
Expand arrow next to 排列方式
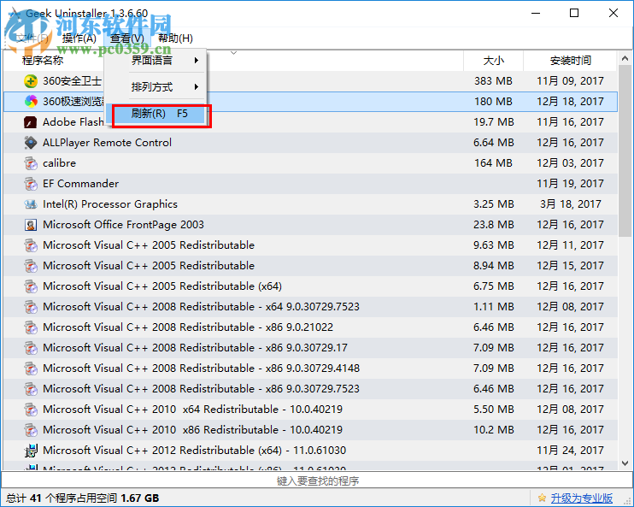(x=197, y=86)
